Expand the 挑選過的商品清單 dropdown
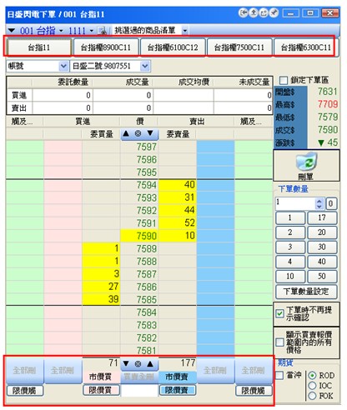 tap(185, 30)
